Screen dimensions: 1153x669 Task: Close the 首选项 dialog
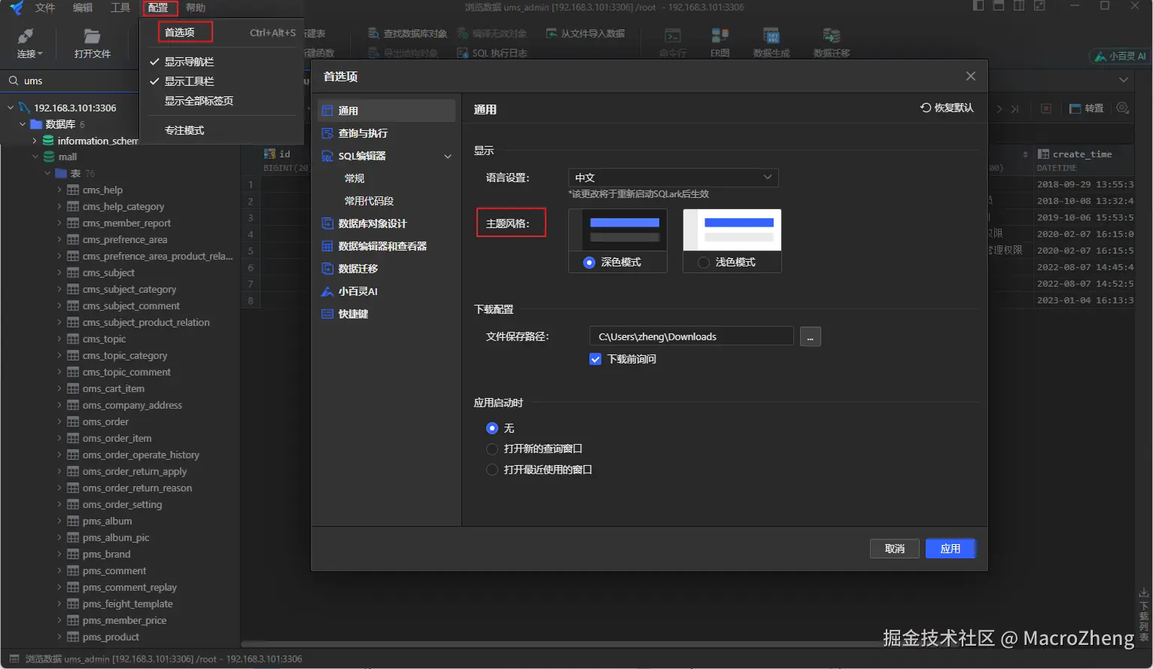pos(971,76)
